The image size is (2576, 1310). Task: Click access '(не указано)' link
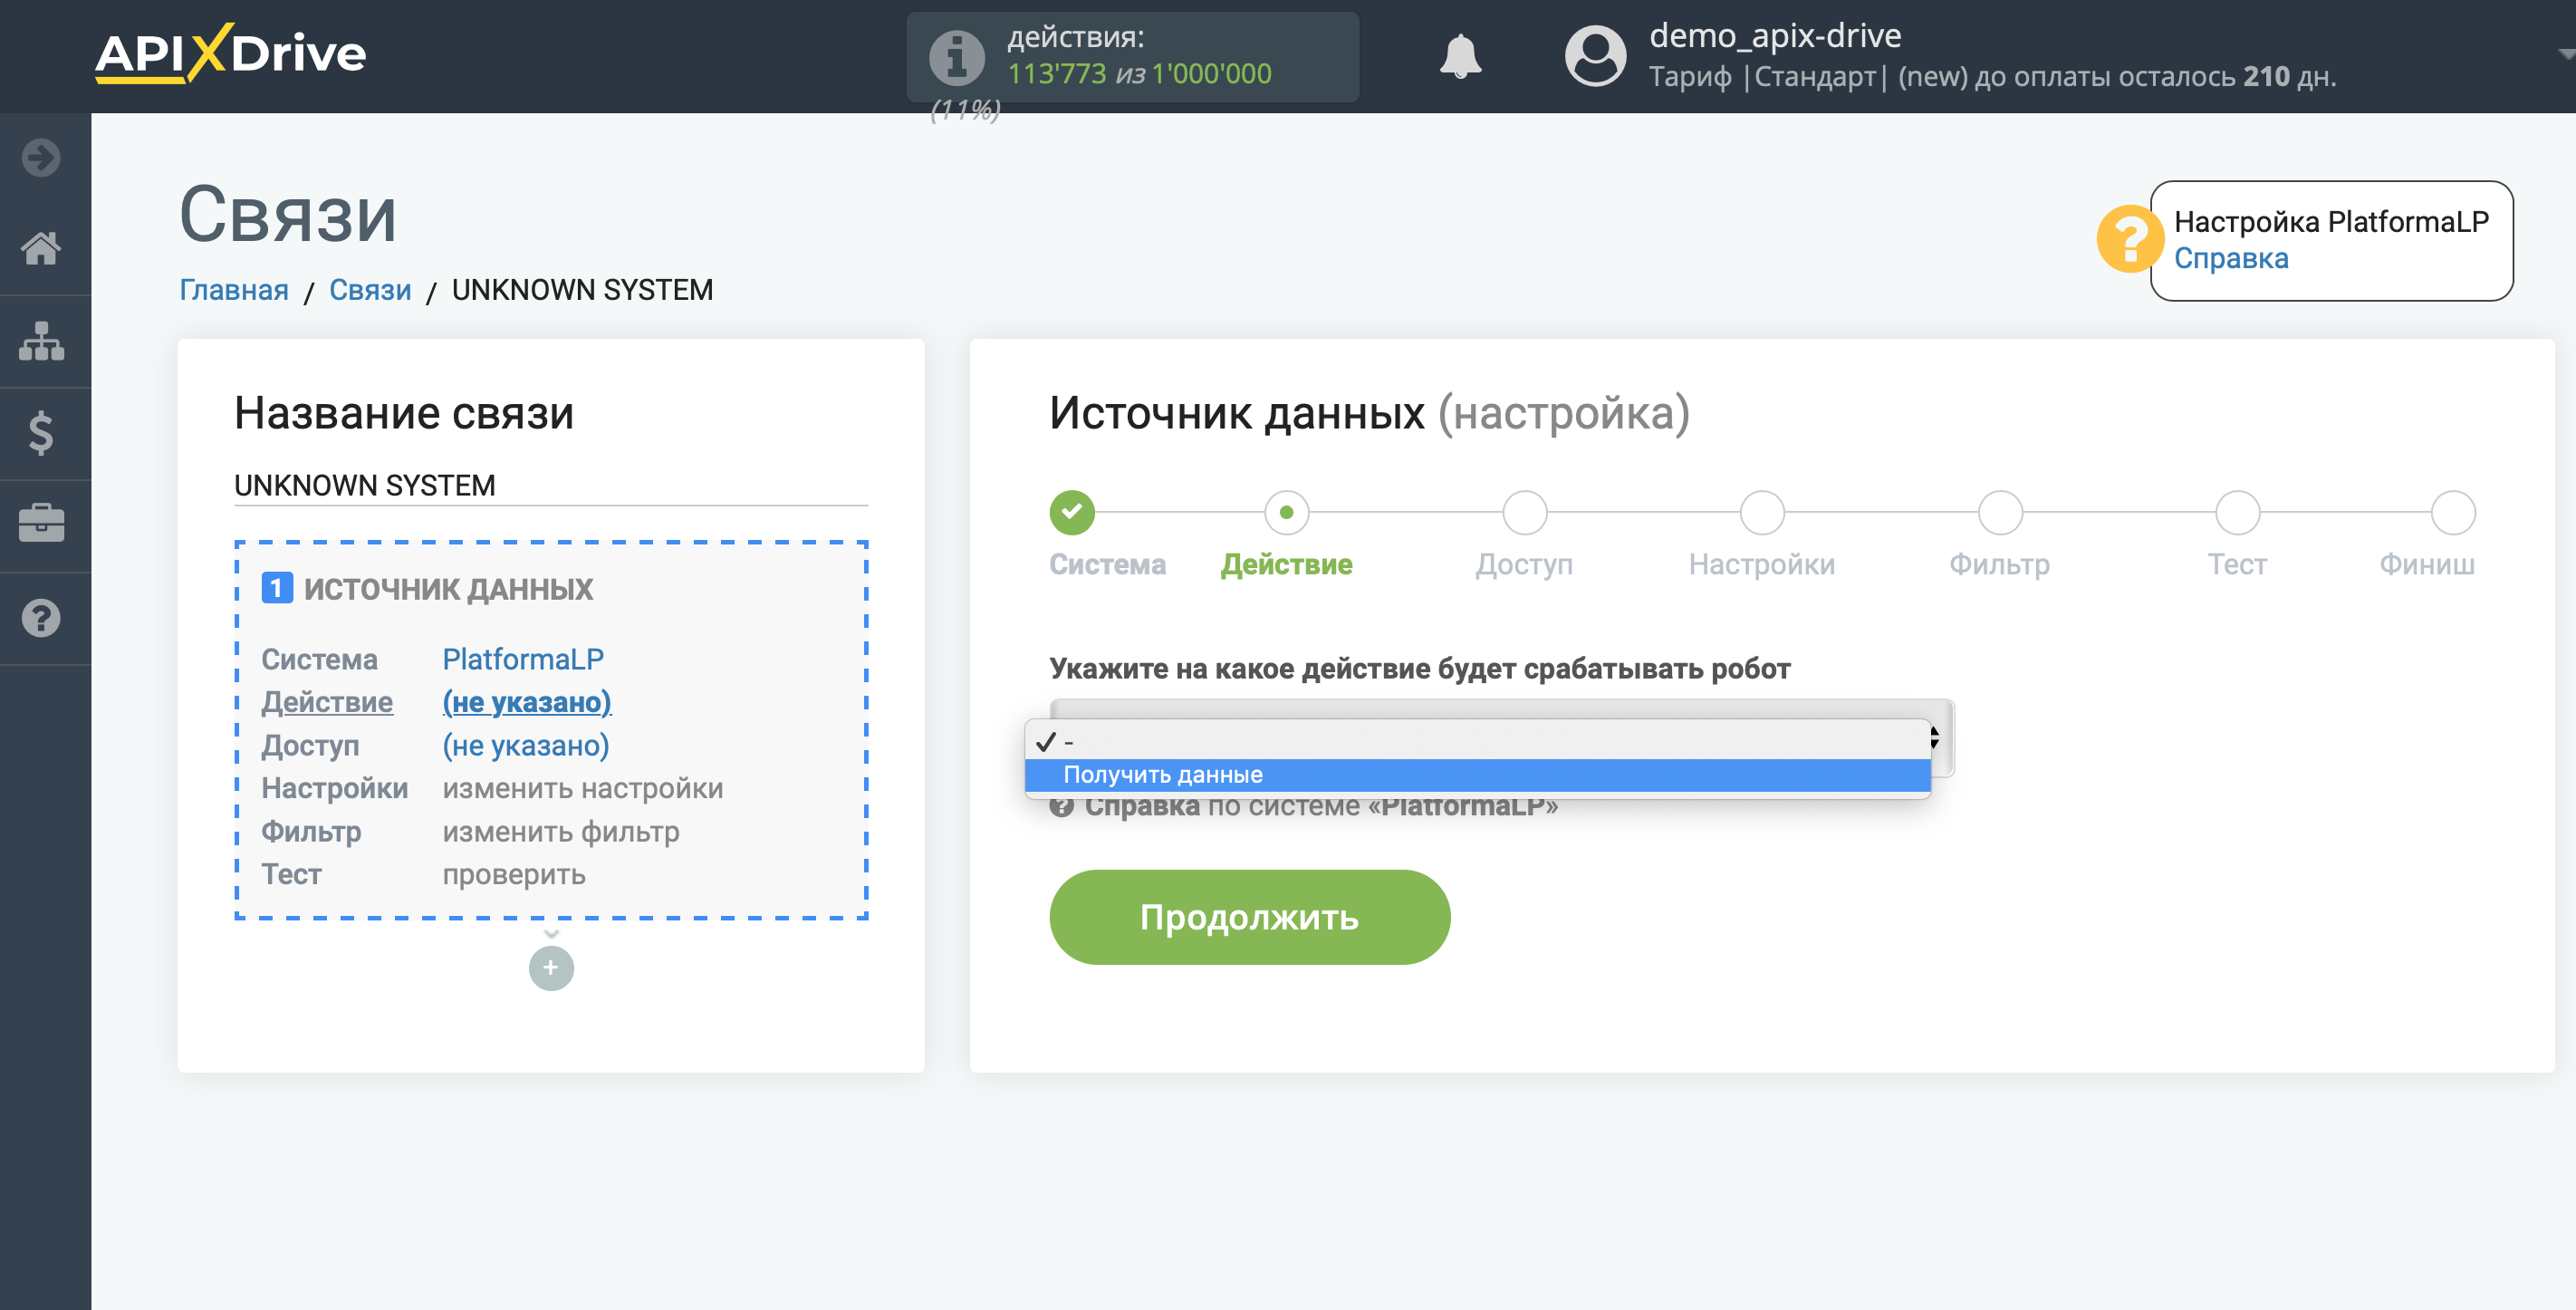(x=525, y=745)
